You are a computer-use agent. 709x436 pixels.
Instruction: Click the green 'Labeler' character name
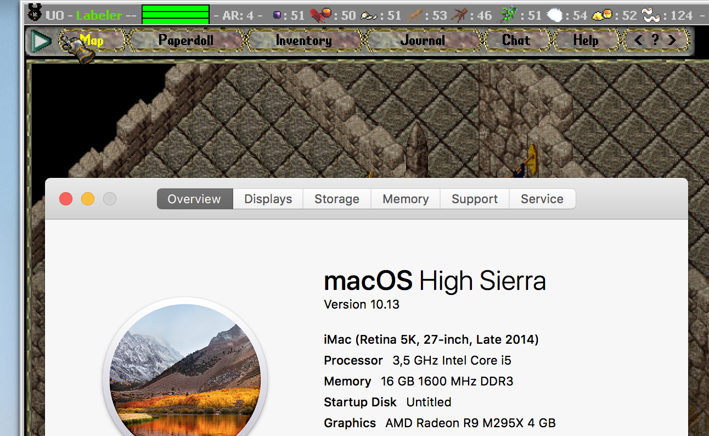(99, 15)
